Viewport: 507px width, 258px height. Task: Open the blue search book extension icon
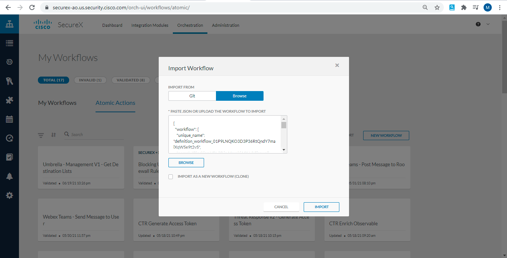pyautogui.click(x=452, y=7)
